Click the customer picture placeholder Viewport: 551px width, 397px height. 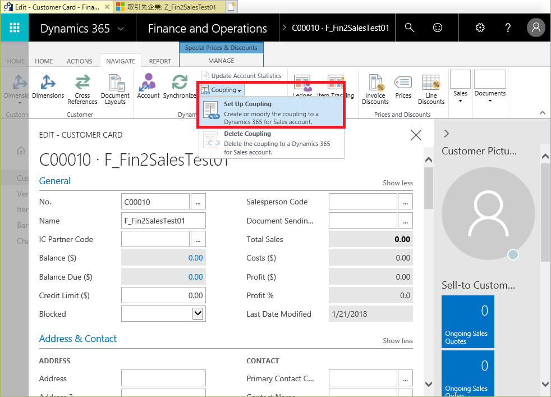click(489, 213)
